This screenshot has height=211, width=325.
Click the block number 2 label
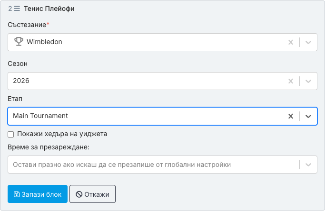tap(10, 9)
